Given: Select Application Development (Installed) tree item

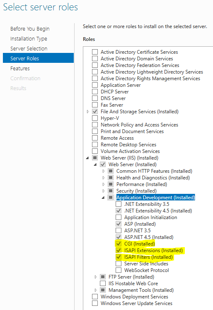Looking at the screenshot, I should pyautogui.click(x=155, y=198).
